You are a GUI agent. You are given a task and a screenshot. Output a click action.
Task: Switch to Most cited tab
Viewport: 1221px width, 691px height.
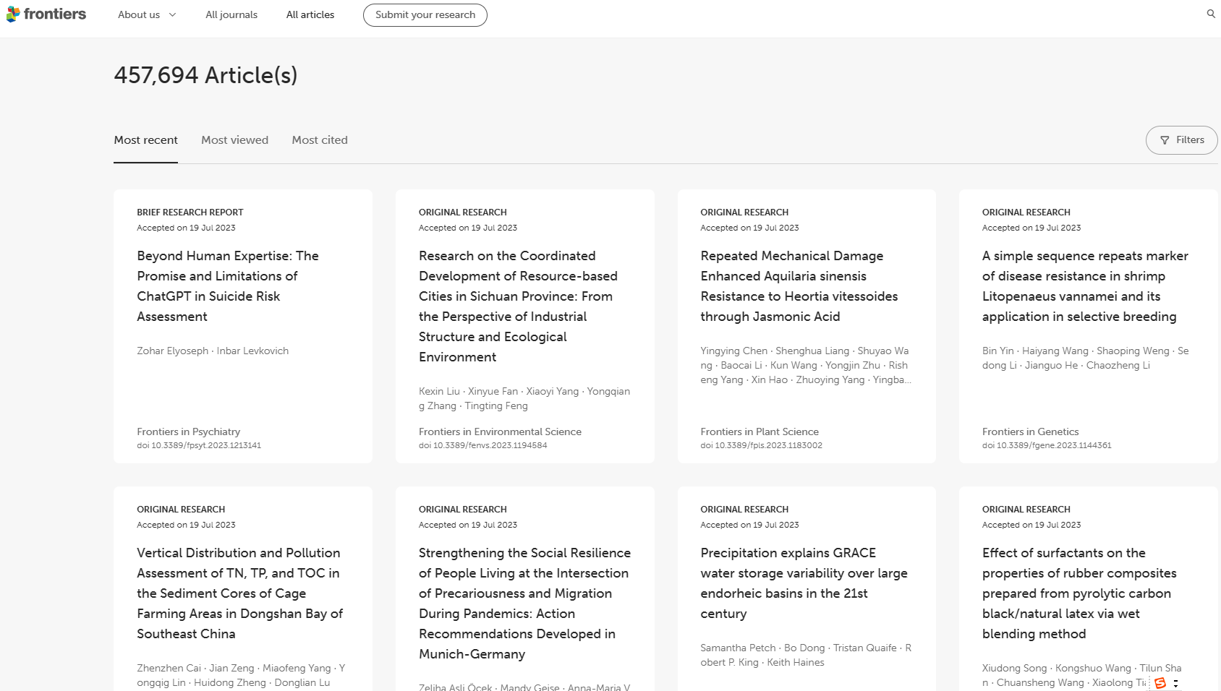pyautogui.click(x=320, y=140)
